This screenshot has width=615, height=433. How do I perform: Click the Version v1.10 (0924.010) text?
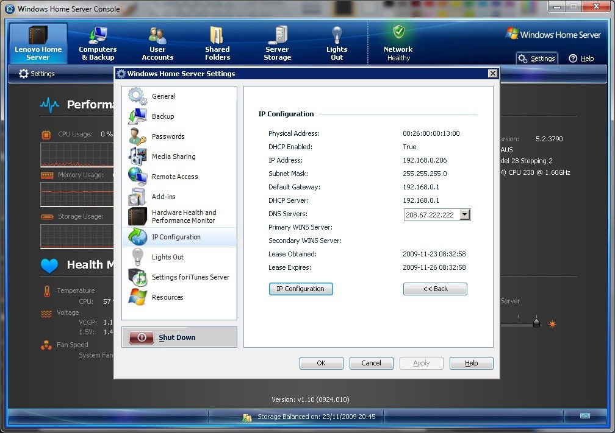pyautogui.click(x=310, y=400)
